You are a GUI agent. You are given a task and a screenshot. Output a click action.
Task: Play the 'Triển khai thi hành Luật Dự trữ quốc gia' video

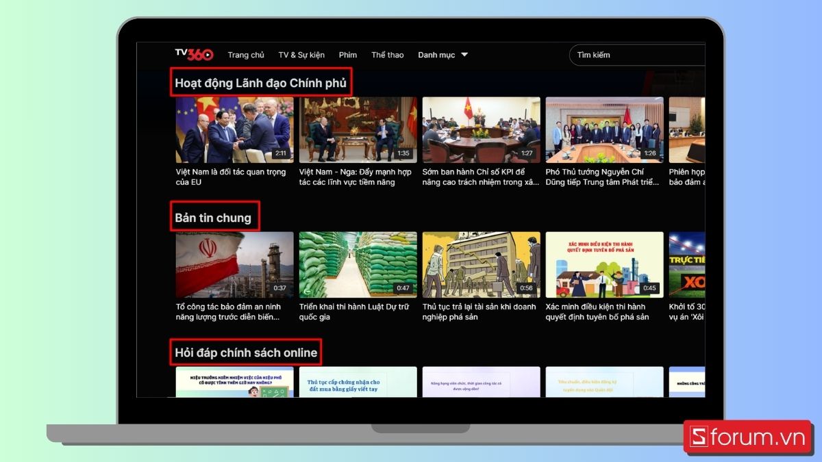click(x=357, y=264)
